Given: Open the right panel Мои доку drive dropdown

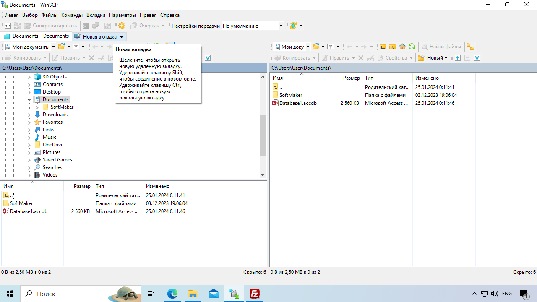Looking at the screenshot, I should pyautogui.click(x=308, y=47).
